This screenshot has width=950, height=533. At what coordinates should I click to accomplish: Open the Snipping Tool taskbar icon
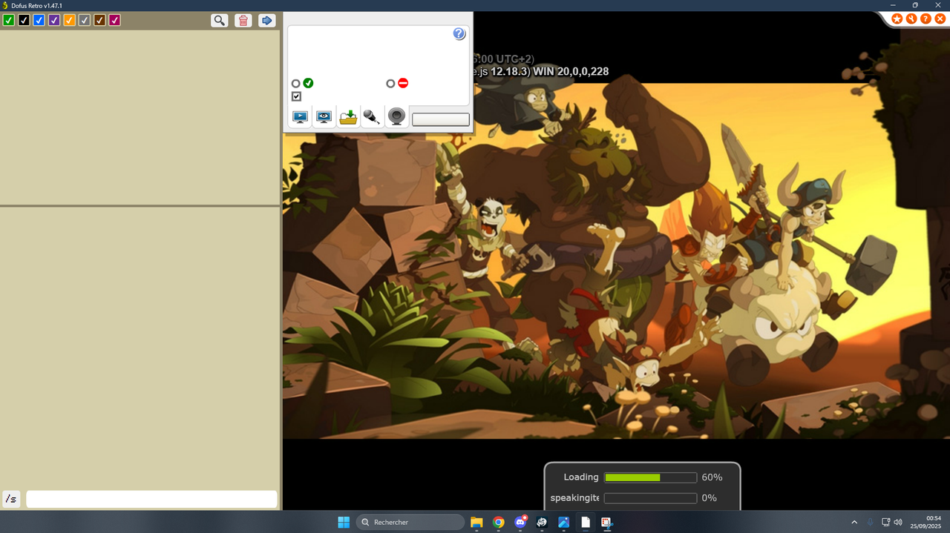[607, 522]
